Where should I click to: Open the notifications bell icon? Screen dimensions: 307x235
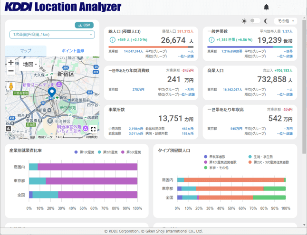[266, 7]
